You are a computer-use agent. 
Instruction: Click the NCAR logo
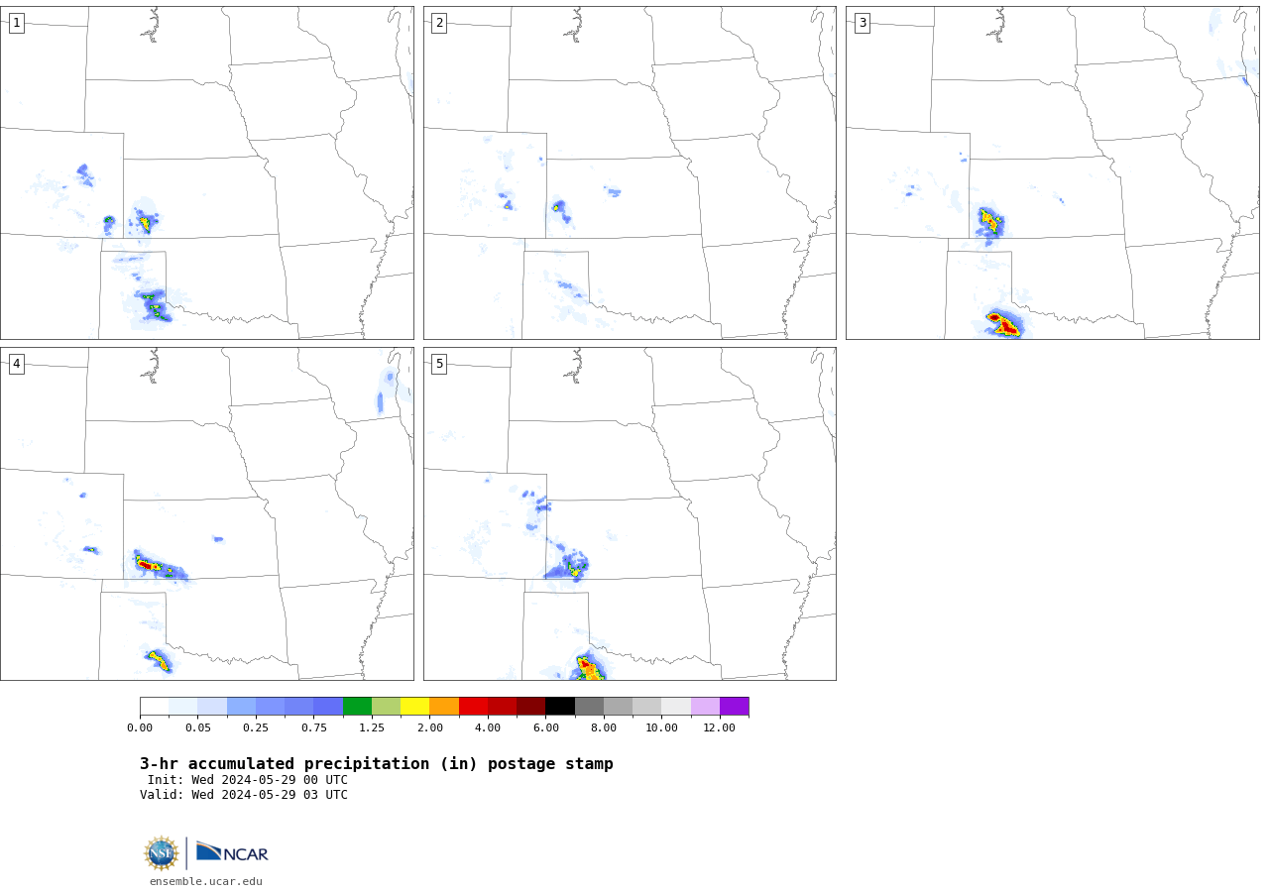click(232, 852)
